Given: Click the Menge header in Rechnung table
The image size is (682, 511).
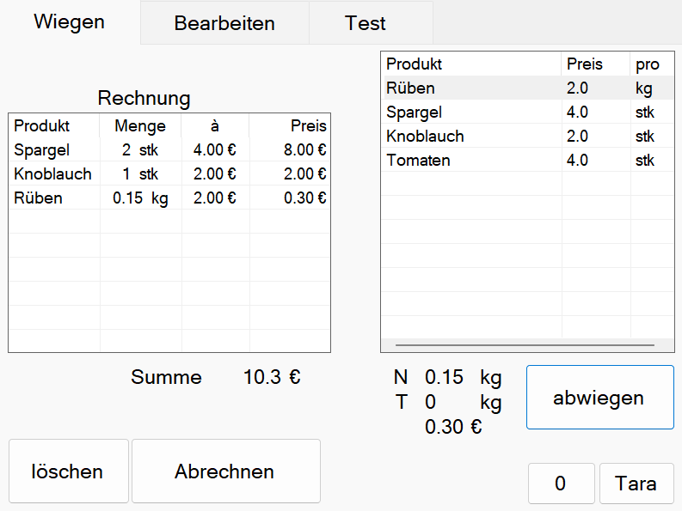Looking at the screenshot, I should 140,126.
